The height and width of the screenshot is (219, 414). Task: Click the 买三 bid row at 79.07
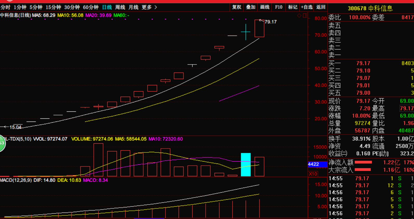point(371,78)
